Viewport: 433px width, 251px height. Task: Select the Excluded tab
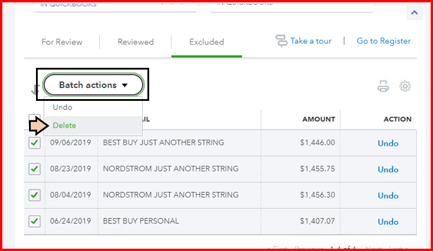click(x=207, y=42)
